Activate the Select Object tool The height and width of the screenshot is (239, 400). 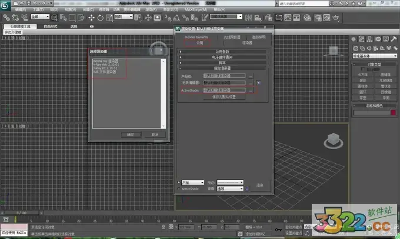tap(54, 18)
